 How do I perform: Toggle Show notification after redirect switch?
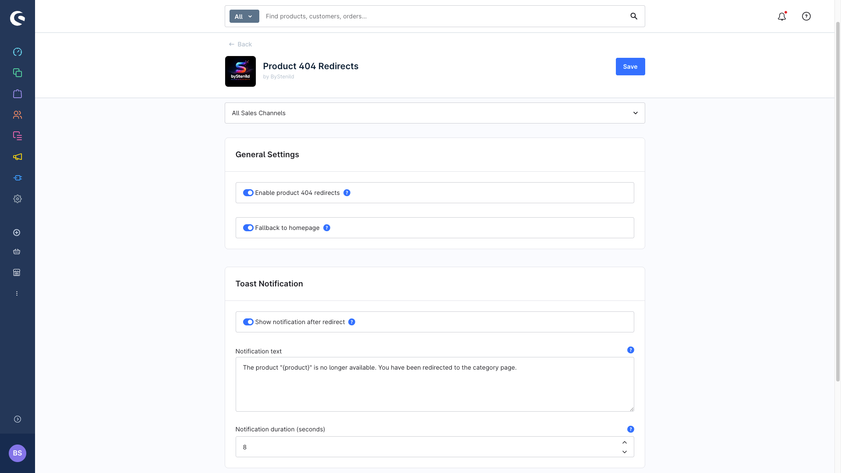[x=248, y=322]
